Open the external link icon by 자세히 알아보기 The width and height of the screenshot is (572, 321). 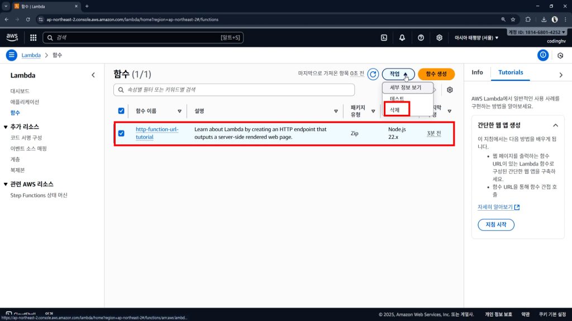517,207
